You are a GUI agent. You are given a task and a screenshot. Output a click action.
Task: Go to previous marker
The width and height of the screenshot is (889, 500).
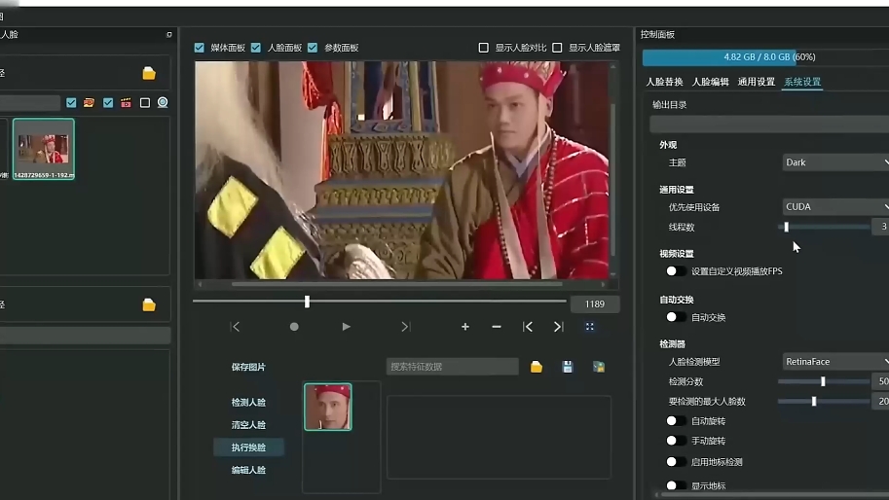pos(528,327)
